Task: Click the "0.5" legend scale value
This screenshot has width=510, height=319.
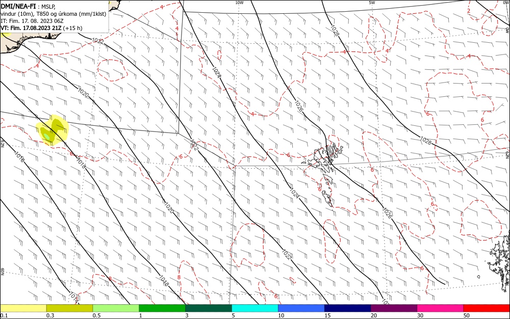Action: [x=96, y=315]
